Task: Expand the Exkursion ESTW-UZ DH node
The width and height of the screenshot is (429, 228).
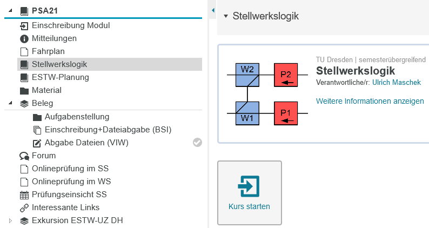Action: pos(10,220)
